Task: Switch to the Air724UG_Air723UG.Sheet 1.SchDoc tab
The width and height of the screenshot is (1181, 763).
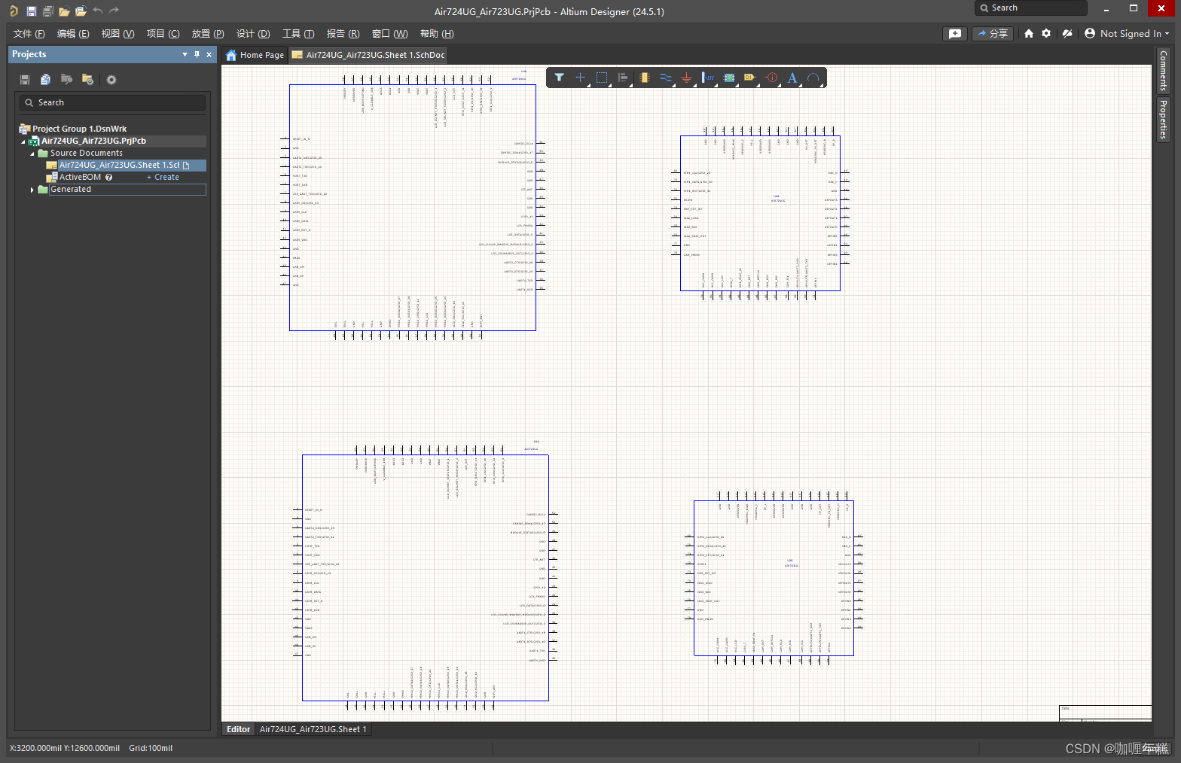Action: 368,55
